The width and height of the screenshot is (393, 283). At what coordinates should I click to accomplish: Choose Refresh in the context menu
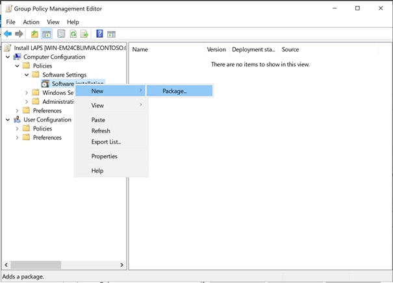(110, 130)
